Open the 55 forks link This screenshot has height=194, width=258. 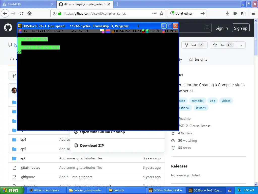coord(184,148)
